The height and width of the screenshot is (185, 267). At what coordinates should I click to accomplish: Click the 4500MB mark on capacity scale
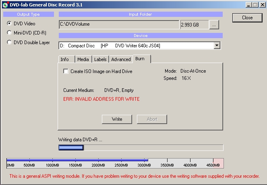[213, 165]
